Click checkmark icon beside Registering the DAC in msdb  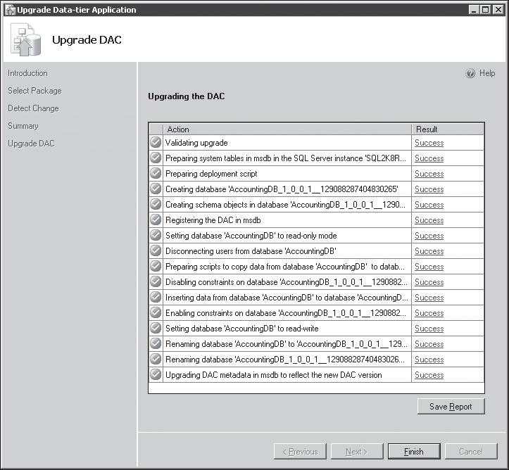click(156, 220)
